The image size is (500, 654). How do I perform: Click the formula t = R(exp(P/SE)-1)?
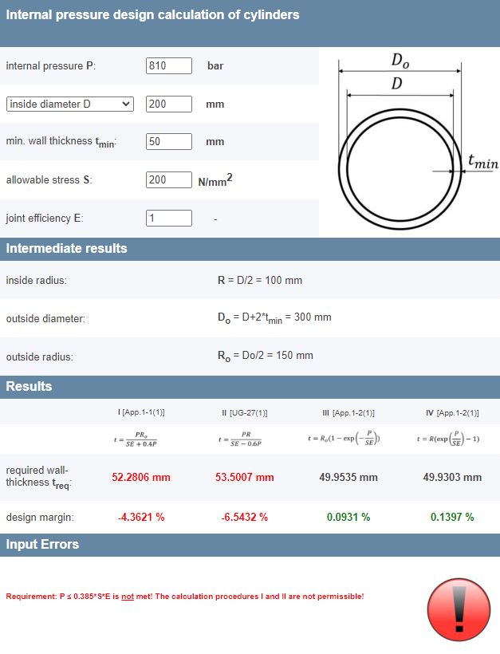[448, 439]
